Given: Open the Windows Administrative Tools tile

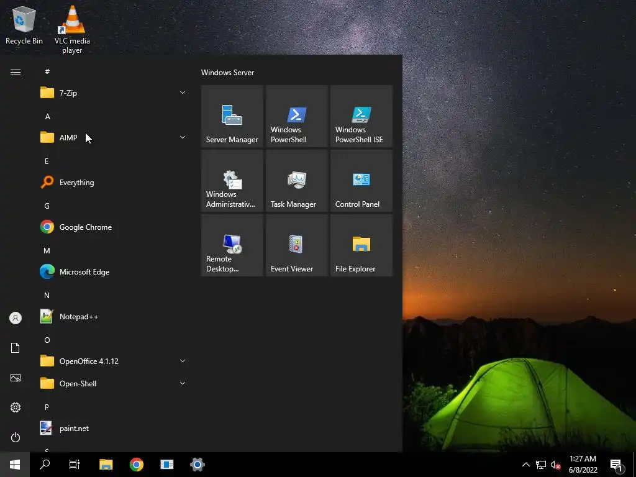Looking at the screenshot, I should (x=232, y=181).
